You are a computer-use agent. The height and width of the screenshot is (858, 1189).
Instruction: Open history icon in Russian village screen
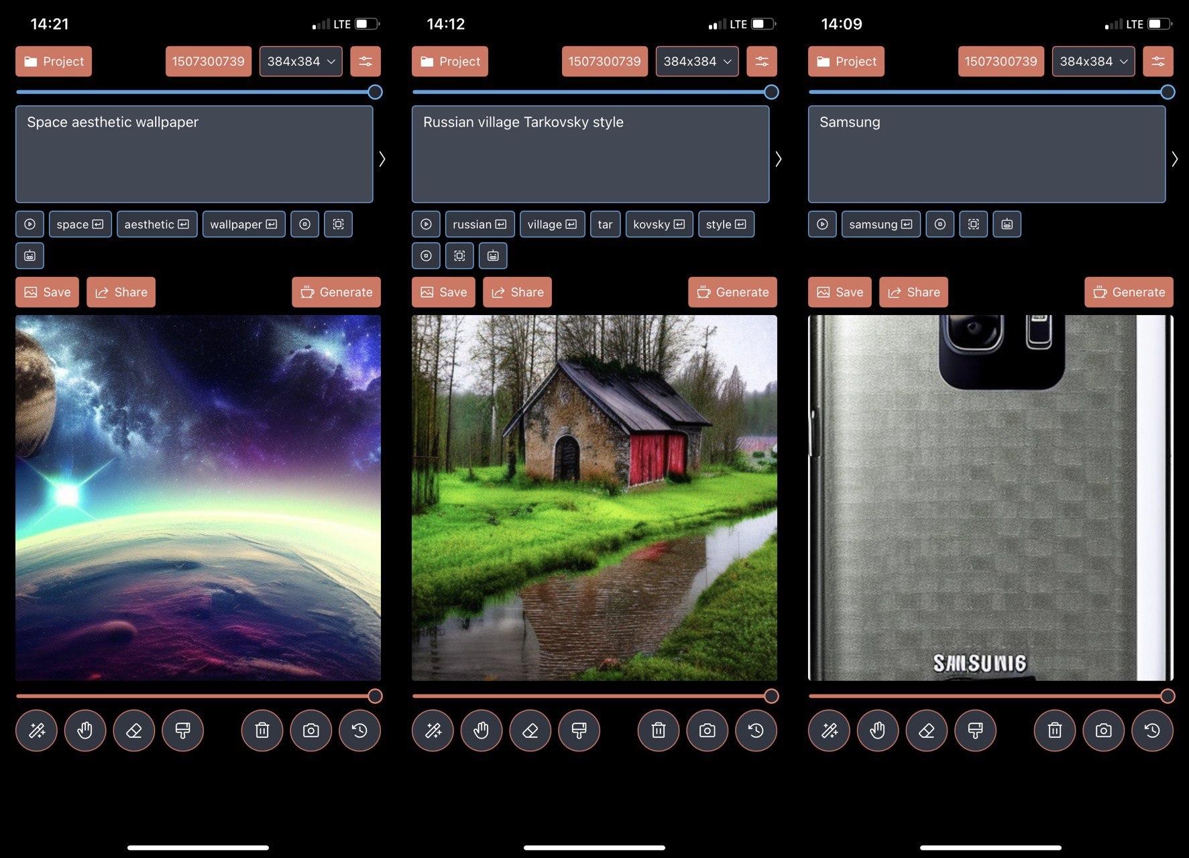(x=756, y=730)
